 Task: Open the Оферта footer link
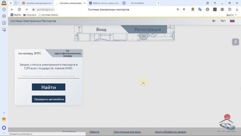coord(94,132)
